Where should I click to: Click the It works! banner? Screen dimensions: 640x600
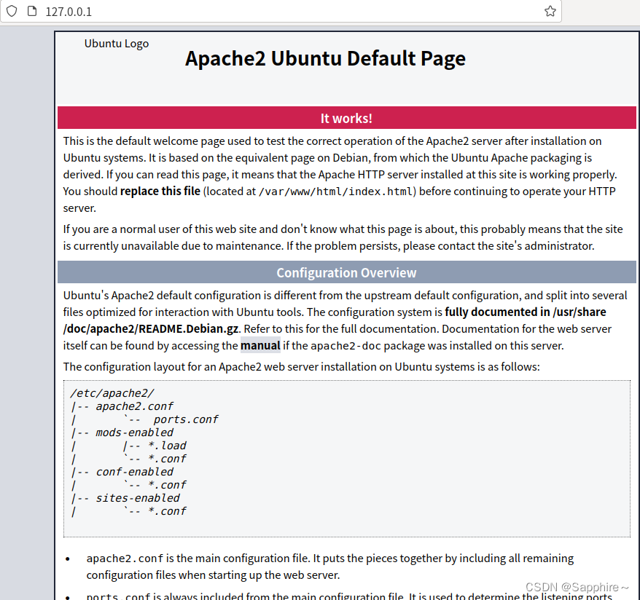(346, 118)
